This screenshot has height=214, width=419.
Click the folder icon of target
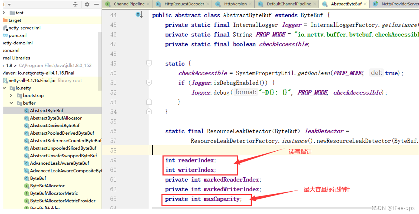(x=5, y=20)
